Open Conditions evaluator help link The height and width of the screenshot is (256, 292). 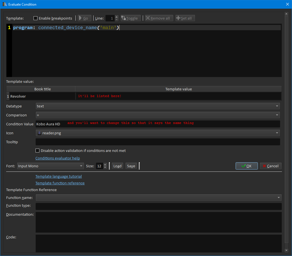click(58, 158)
